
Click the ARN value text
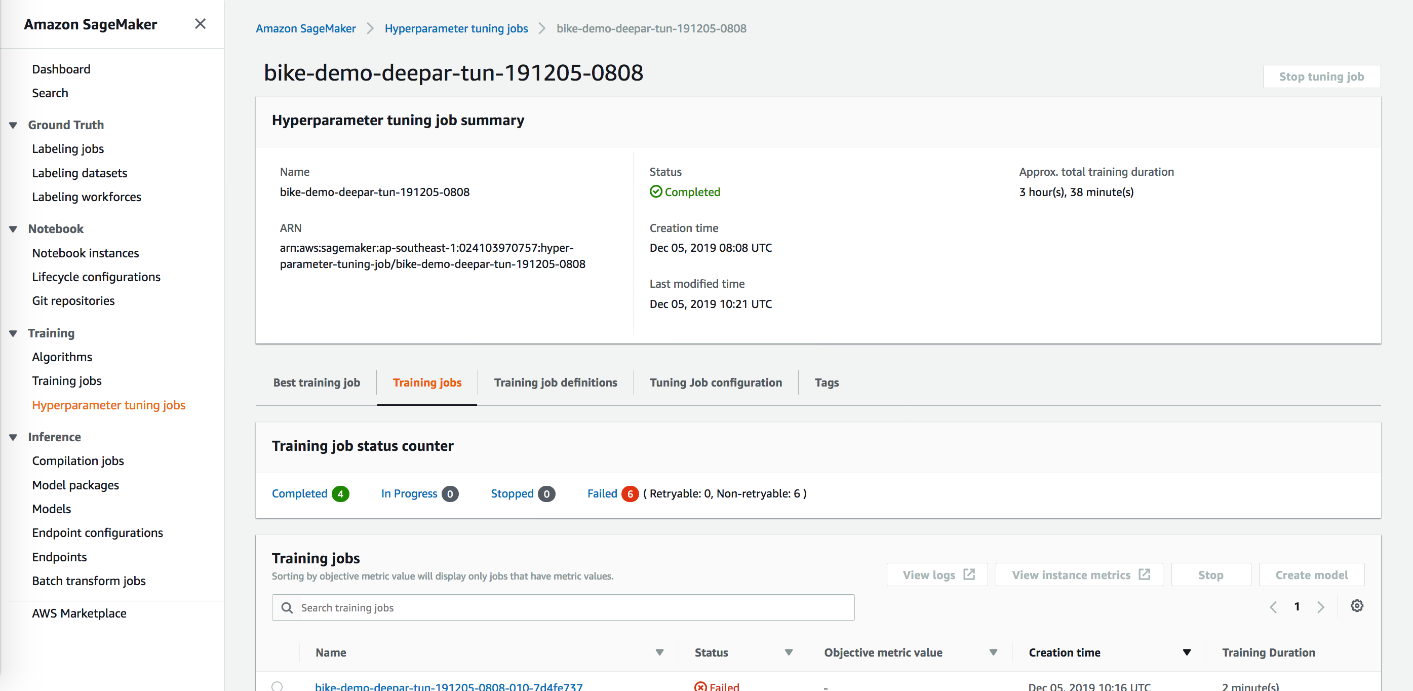click(x=432, y=256)
